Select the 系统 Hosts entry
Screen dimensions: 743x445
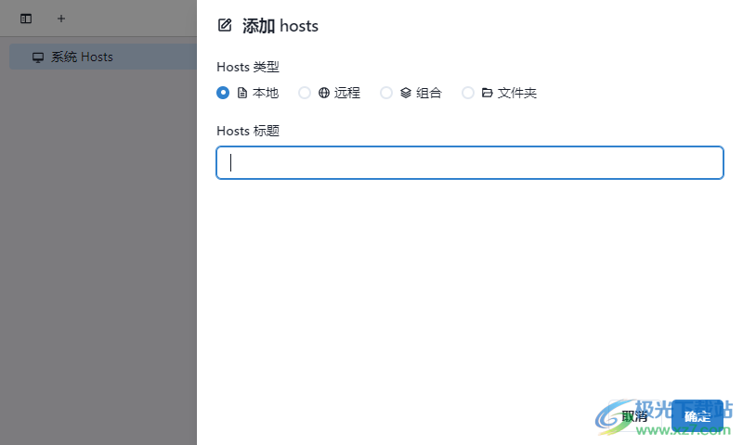pos(103,57)
